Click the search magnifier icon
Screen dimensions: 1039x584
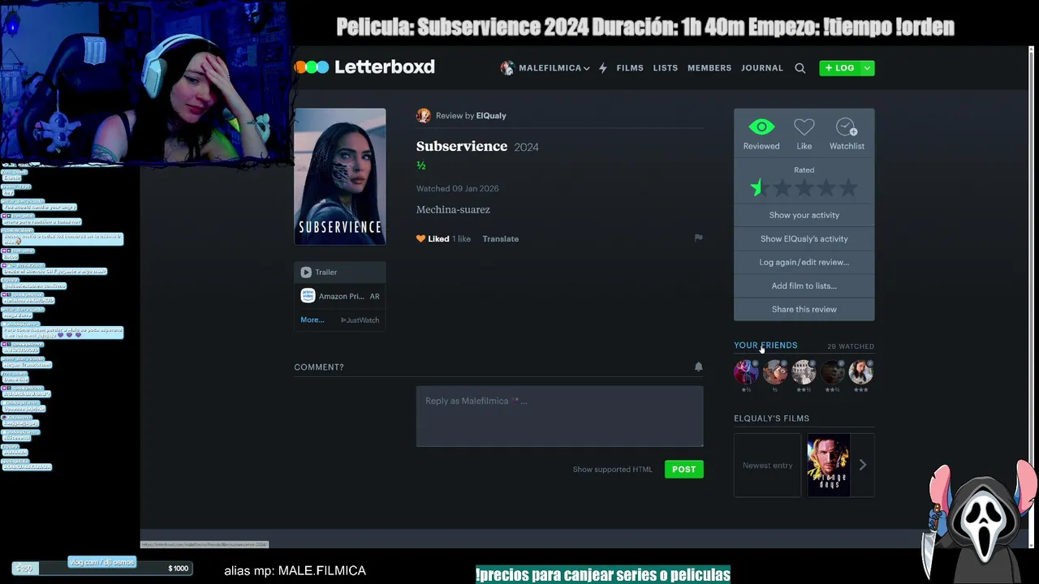800,68
